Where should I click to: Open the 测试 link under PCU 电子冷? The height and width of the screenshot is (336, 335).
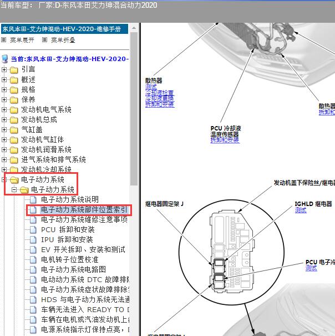tap(311, 268)
